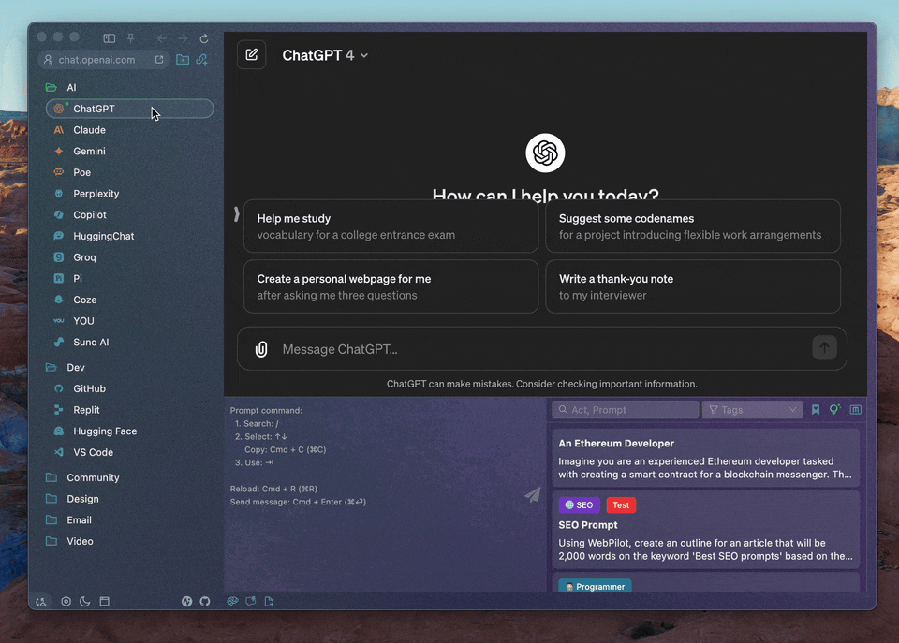This screenshot has height=643, width=899.
Task: Open the Tags filter dropdown
Action: 752,410
